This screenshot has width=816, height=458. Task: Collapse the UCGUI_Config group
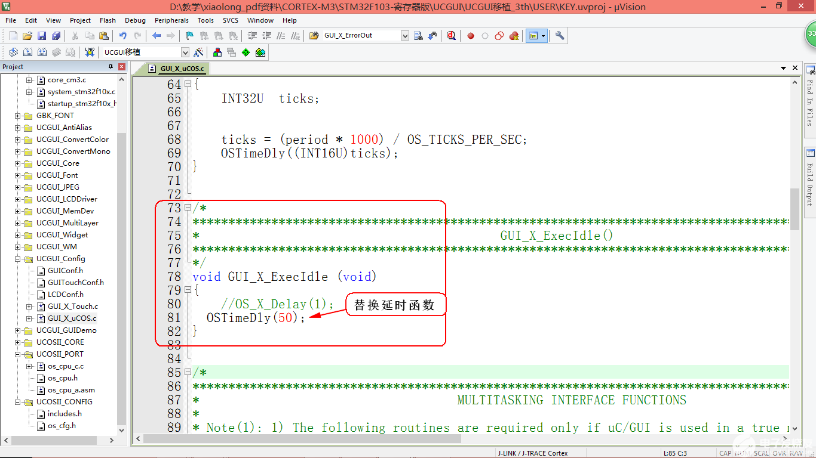coord(18,259)
